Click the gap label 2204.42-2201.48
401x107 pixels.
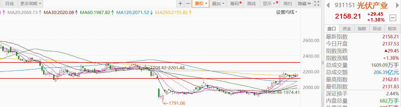167,68
